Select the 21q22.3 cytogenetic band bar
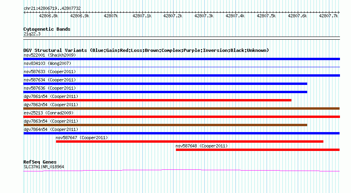351x193 pixels. [x=181, y=38]
